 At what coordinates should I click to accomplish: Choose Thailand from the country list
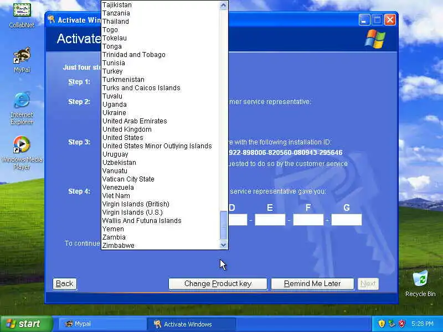tap(160, 22)
